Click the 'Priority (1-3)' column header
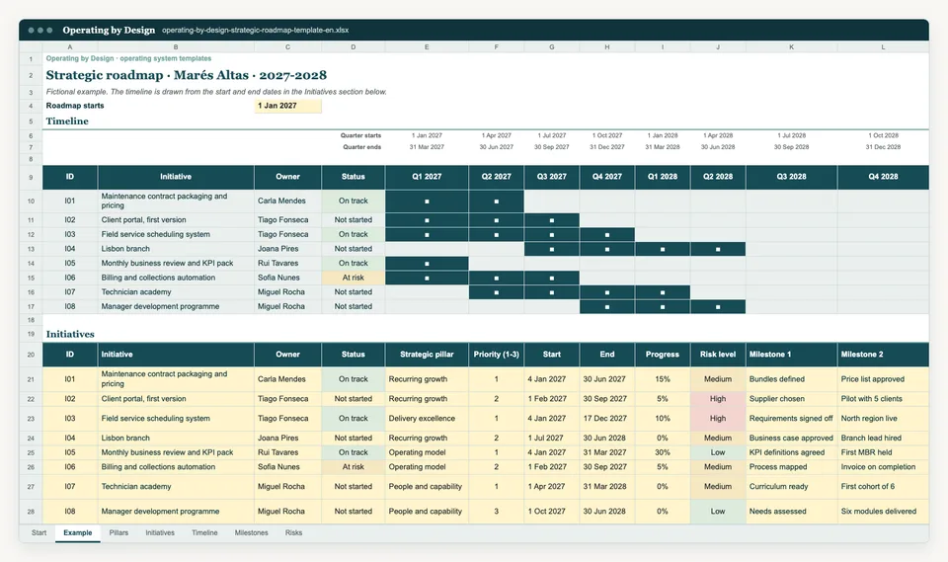Image resolution: width=948 pixels, height=562 pixels. (x=497, y=355)
